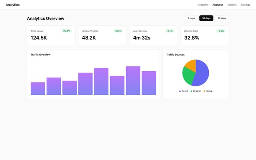Click the Total Views label

pyautogui.click(x=37, y=31)
